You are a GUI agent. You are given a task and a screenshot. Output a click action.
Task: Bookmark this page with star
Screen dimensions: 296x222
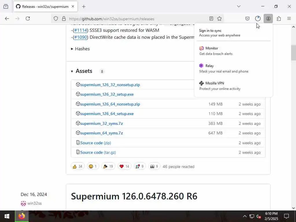pyautogui.click(x=219, y=18)
